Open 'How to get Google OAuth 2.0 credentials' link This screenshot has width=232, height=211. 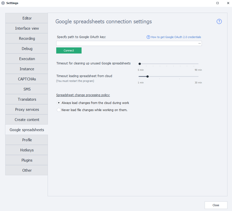[x=176, y=37]
